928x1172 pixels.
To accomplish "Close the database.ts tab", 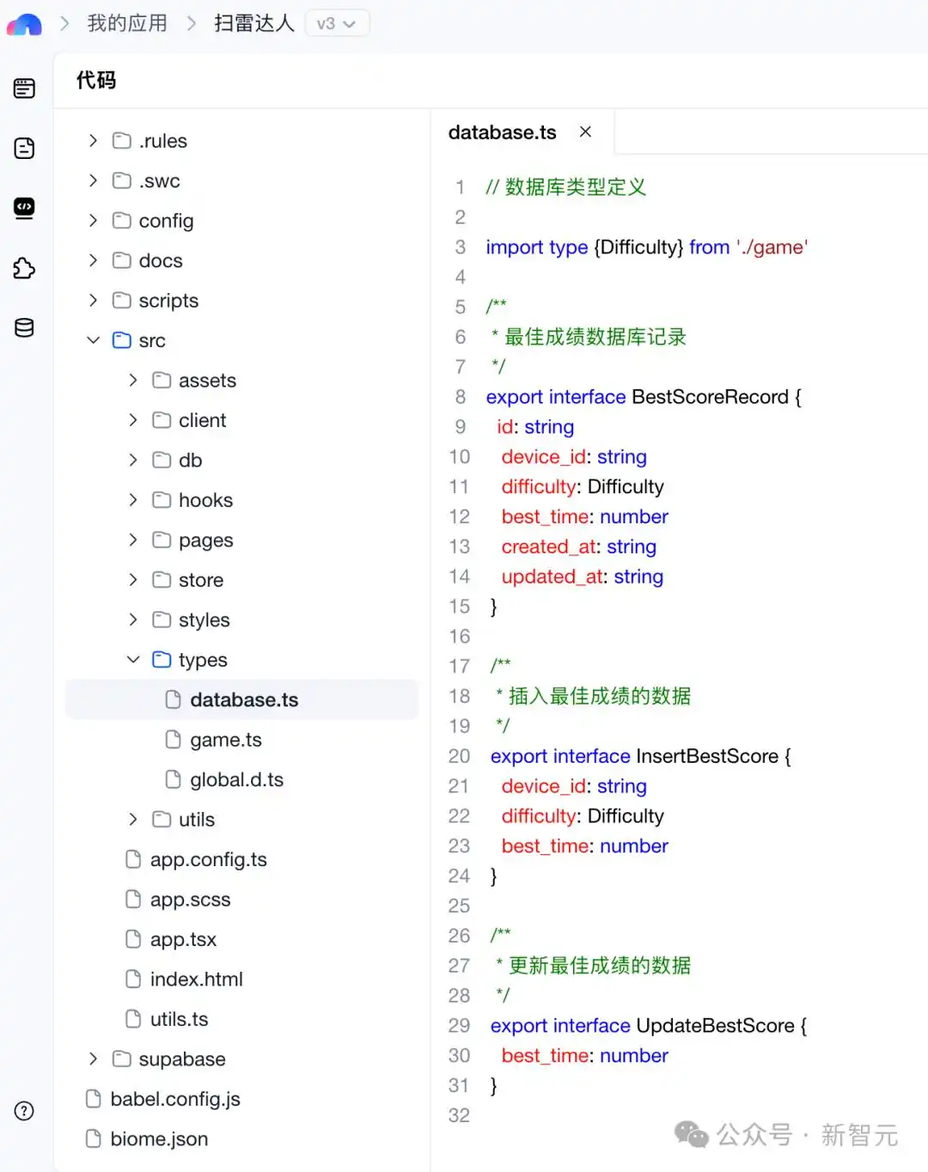I will click(585, 131).
